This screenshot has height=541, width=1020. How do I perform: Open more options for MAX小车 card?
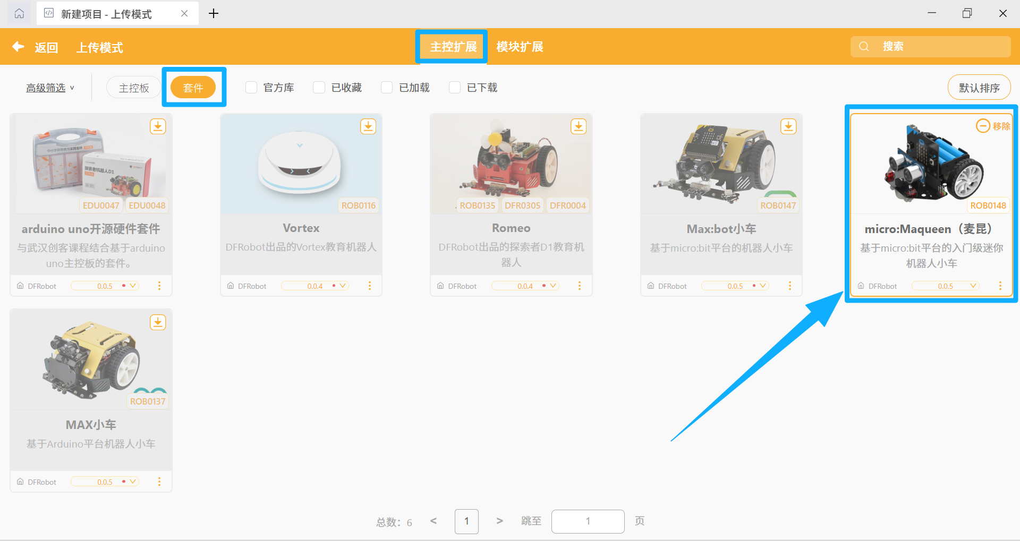pyautogui.click(x=159, y=482)
